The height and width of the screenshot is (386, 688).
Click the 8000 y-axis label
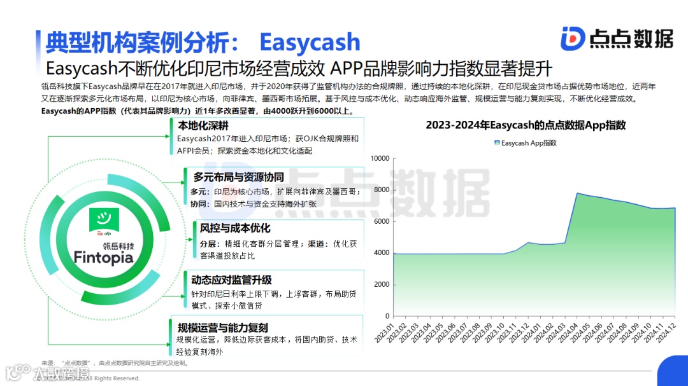tap(382, 190)
